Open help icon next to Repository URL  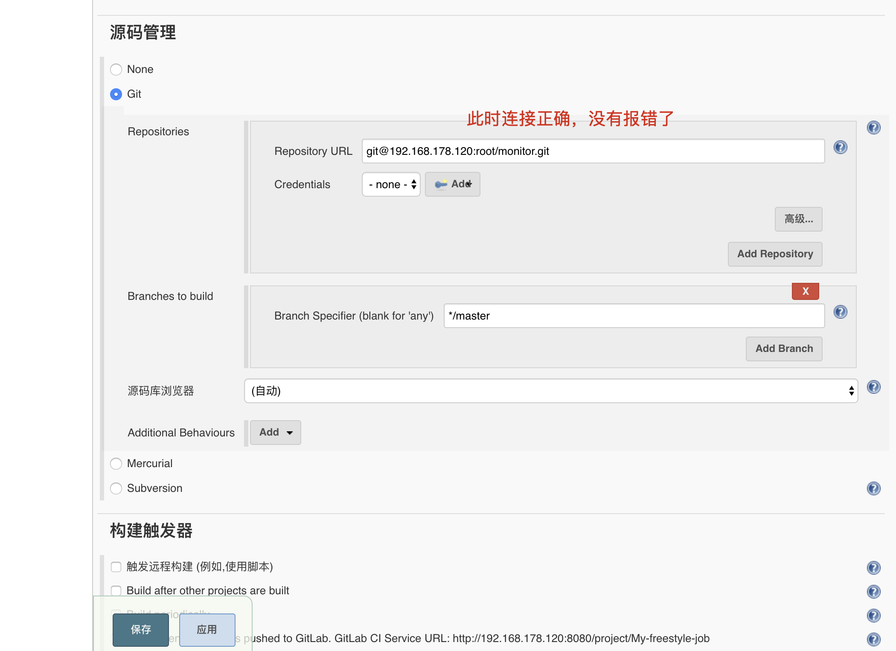[840, 148]
